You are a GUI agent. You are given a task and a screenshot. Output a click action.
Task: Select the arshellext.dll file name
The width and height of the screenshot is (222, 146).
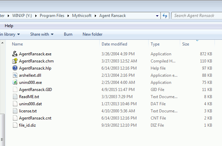pyautogui.click(x=30, y=75)
